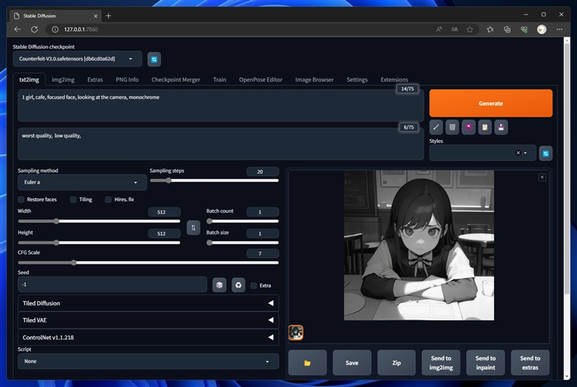577x387 pixels.
Task: Go back in the browser
Action: point(17,30)
